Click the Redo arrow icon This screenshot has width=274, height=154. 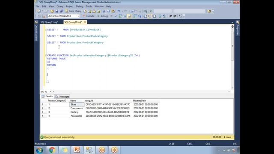[x=125, y=11]
